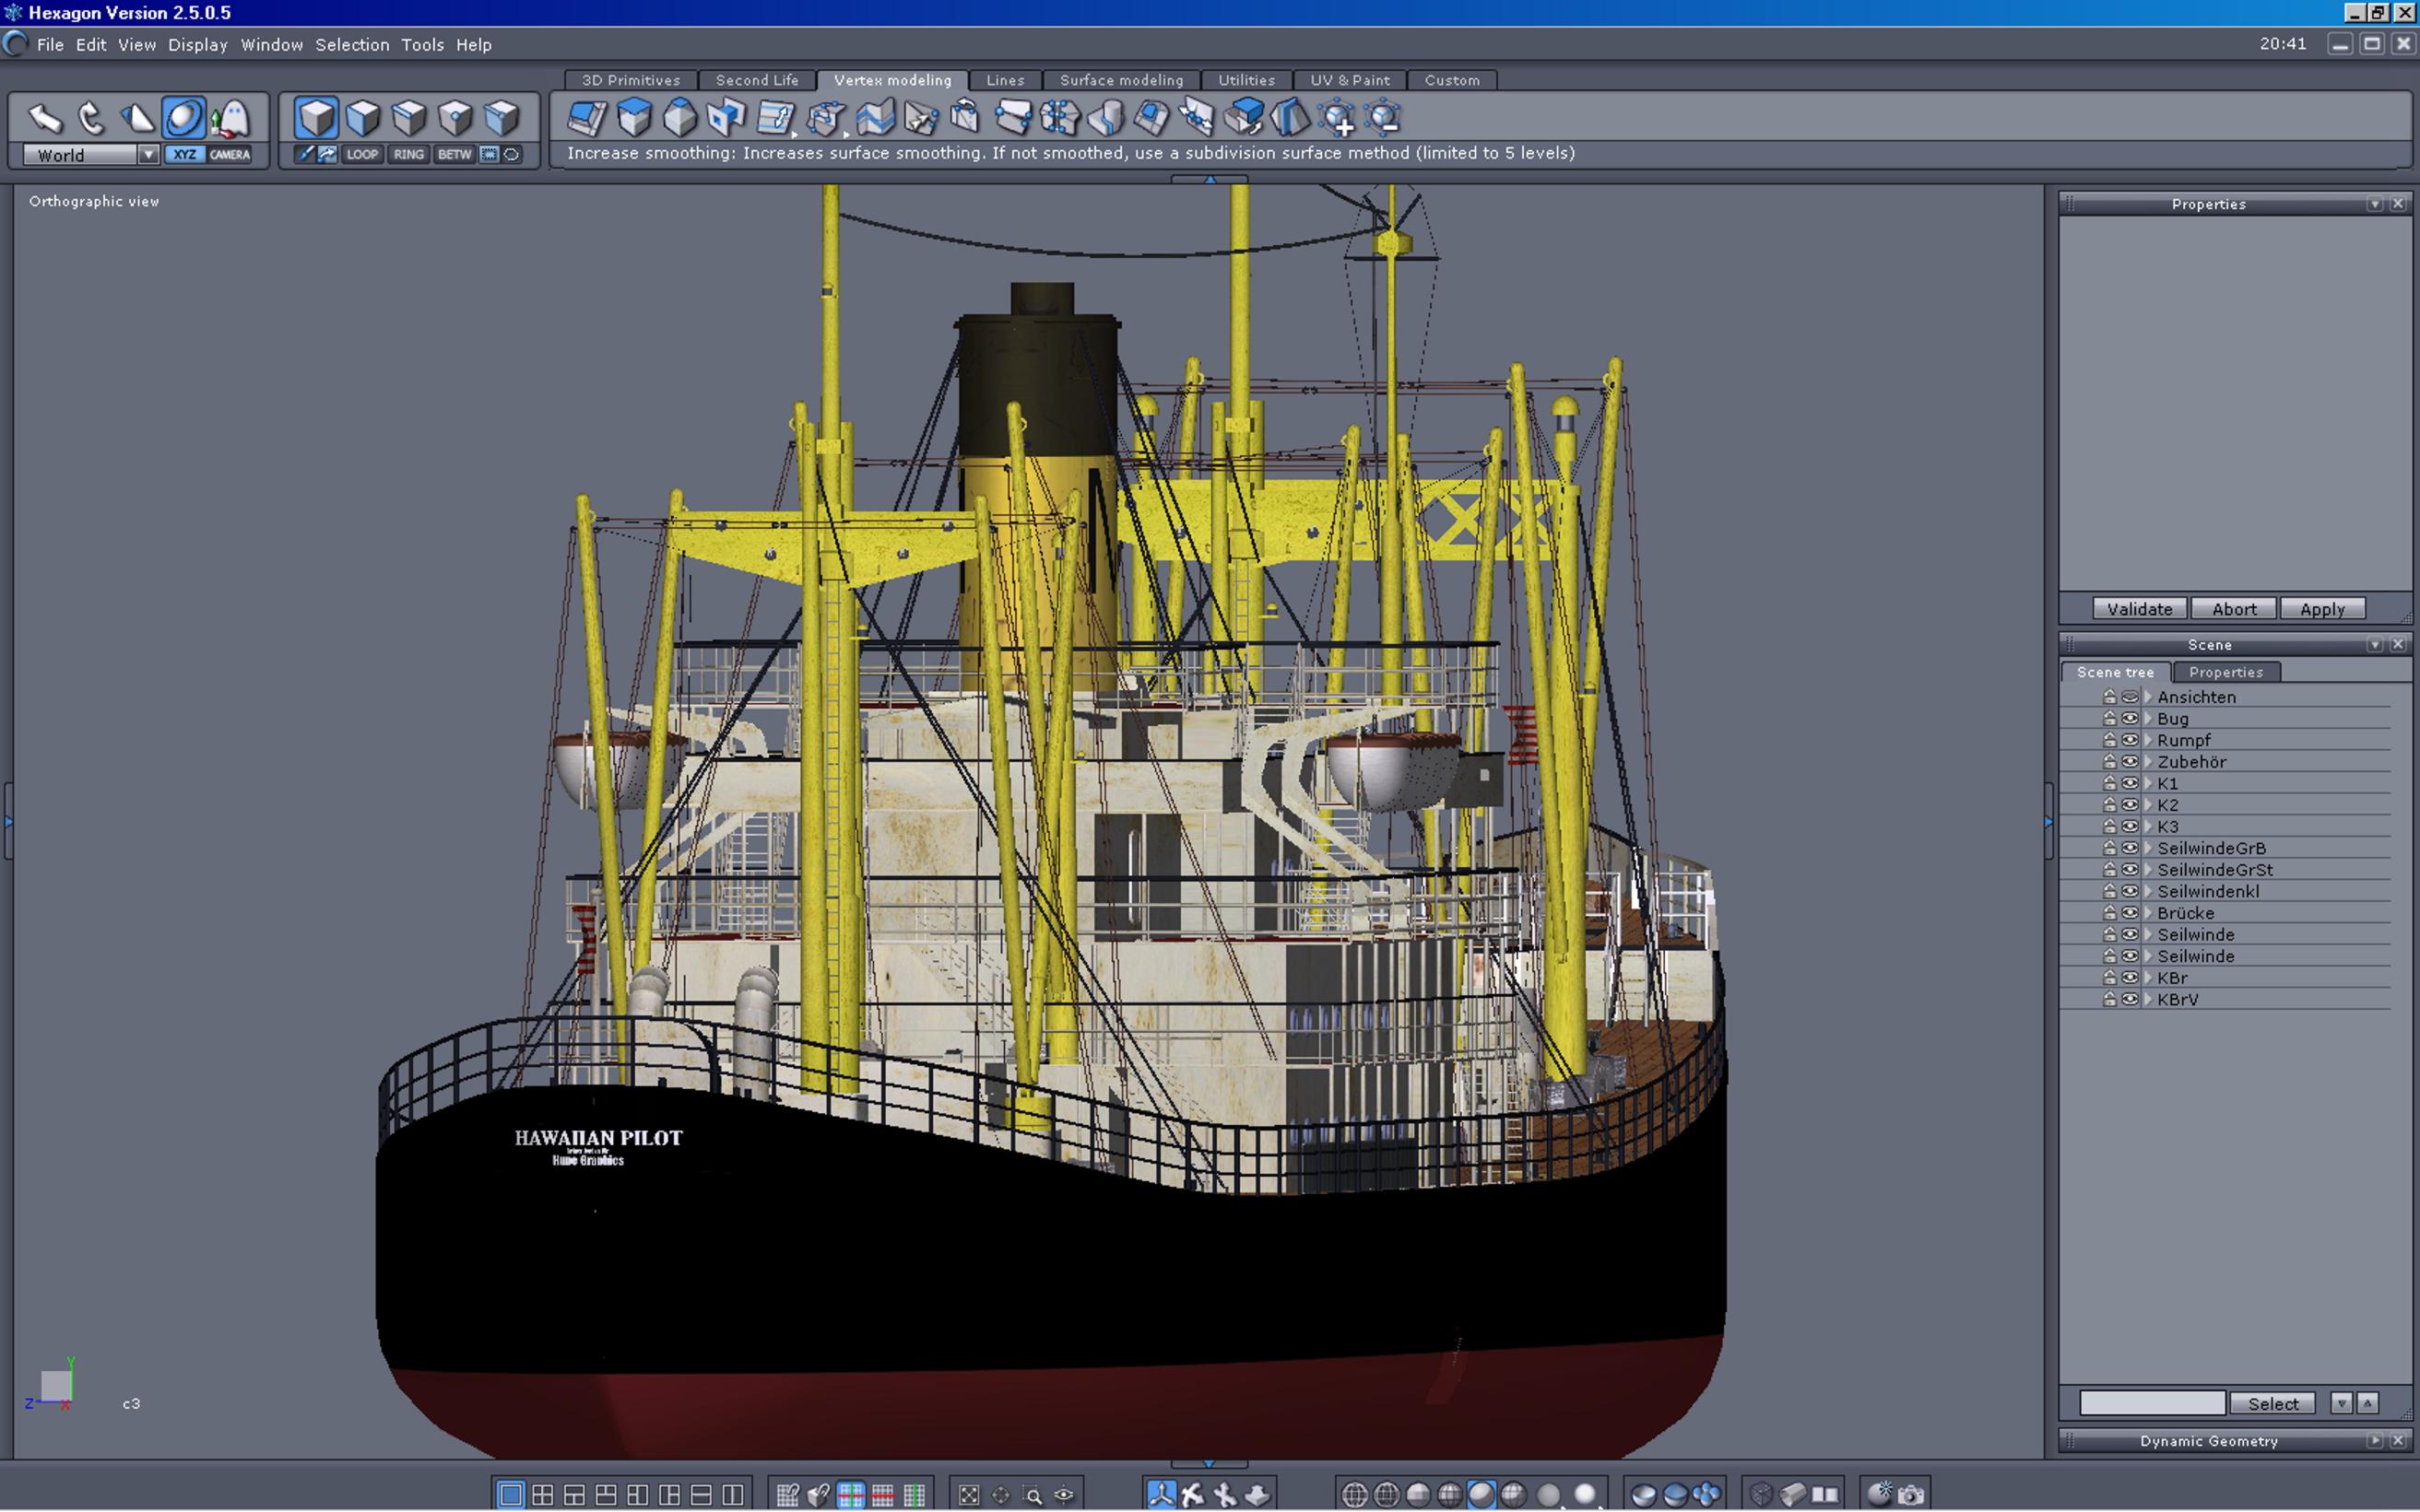
Task: Open the Selection menu
Action: pos(352,45)
